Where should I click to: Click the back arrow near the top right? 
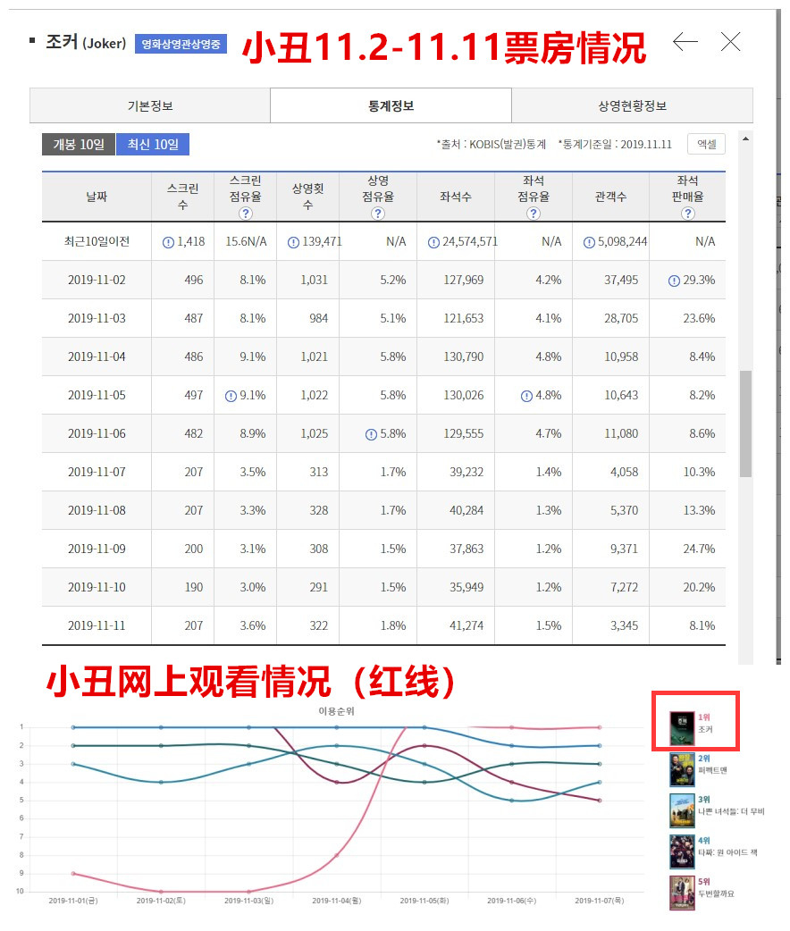click(x=685, y=41)
